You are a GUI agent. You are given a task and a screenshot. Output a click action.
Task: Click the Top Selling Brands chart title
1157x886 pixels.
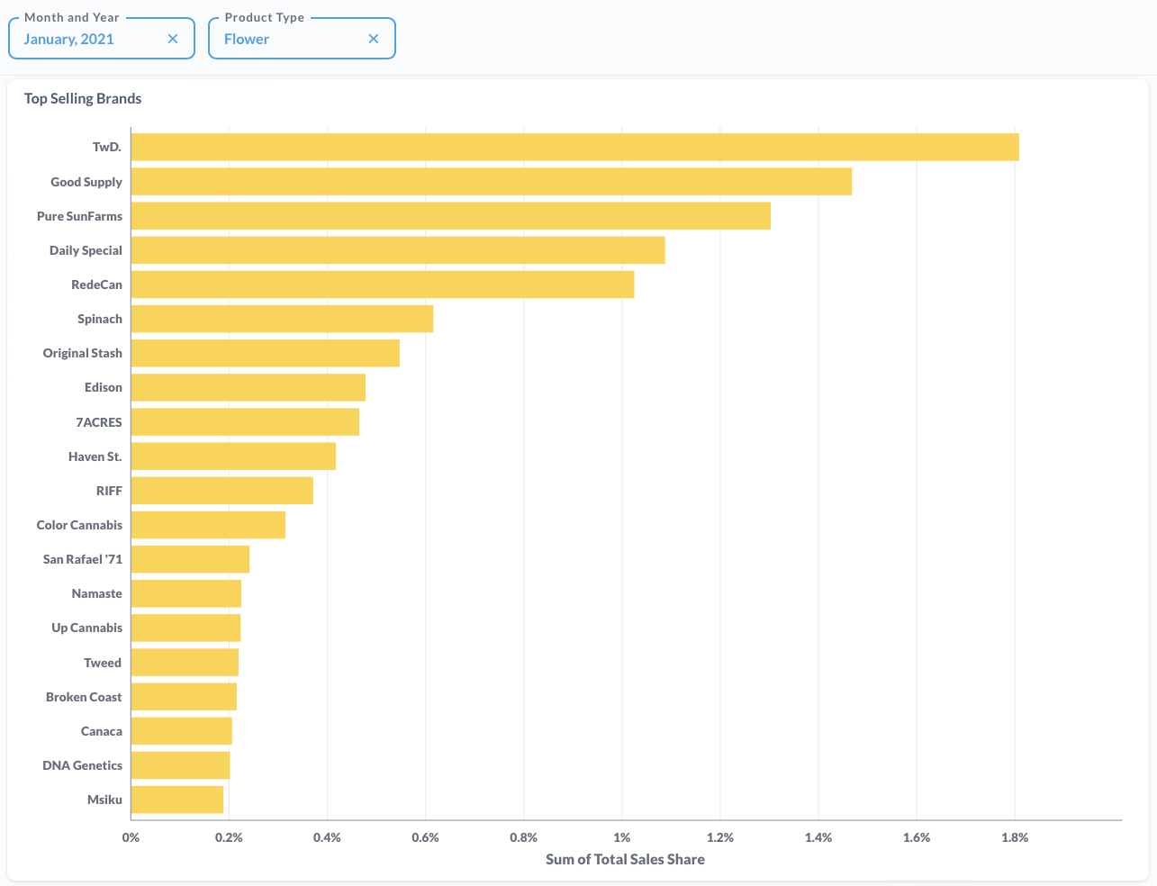tap(83, 98)
